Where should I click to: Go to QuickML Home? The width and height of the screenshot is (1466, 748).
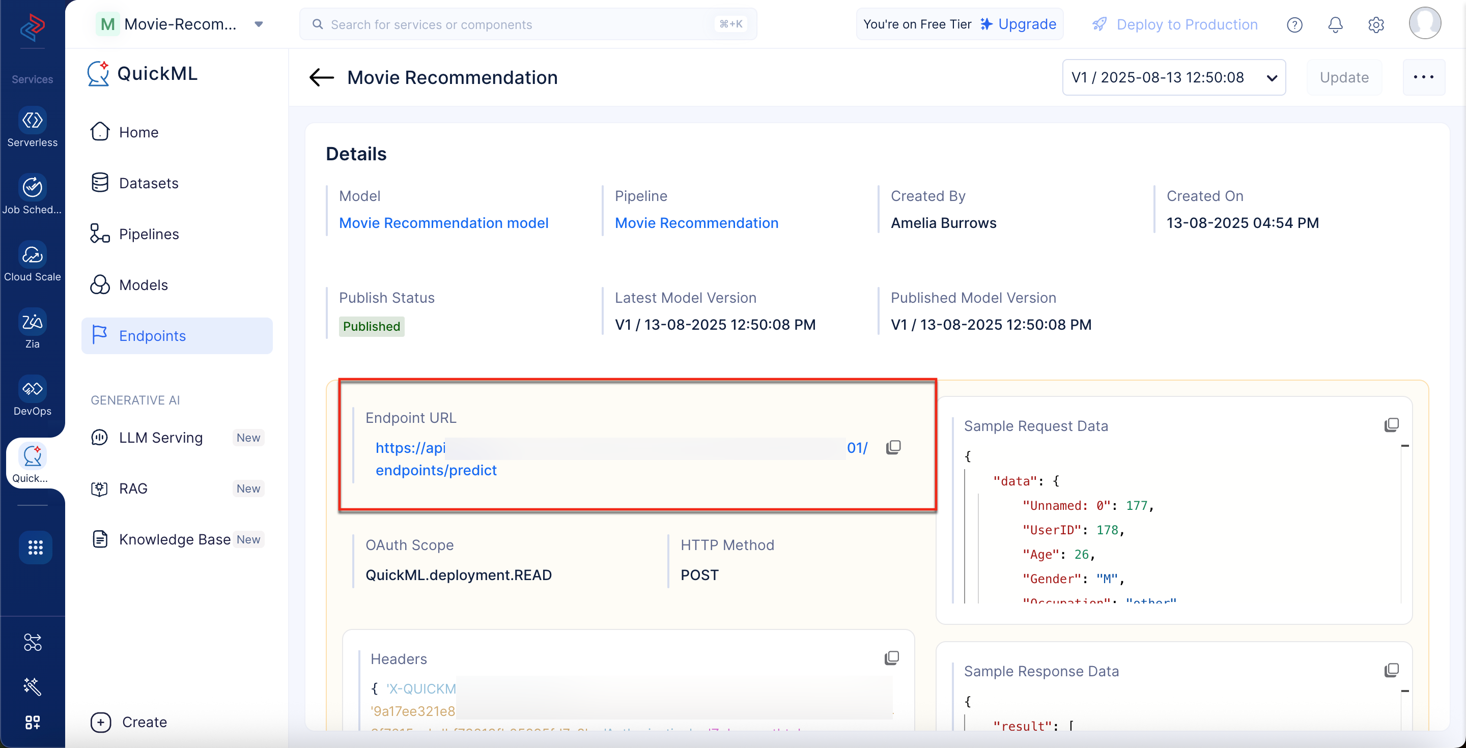point(177,132)
